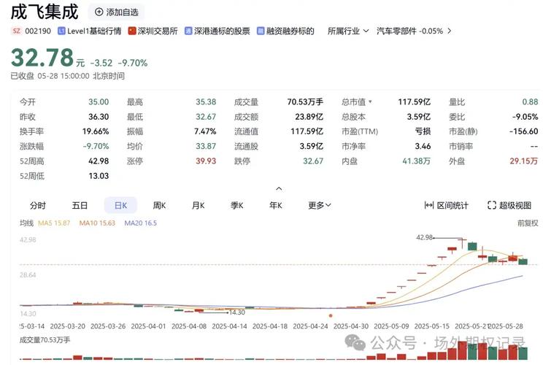543x365 pixels.
Task: Expand the 更多 chart period dropdown
Action: click(320, 205)
